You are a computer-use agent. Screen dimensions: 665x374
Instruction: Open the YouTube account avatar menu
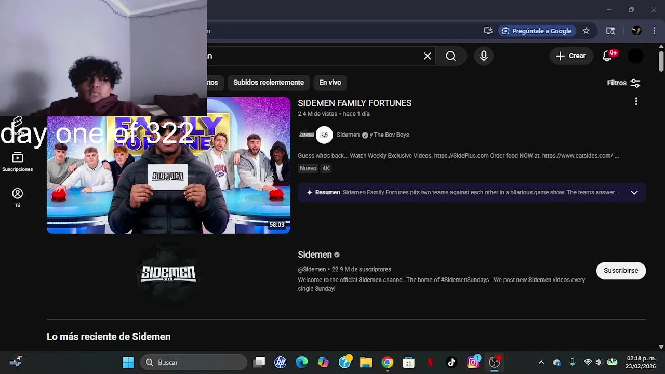tap(635, 56)
